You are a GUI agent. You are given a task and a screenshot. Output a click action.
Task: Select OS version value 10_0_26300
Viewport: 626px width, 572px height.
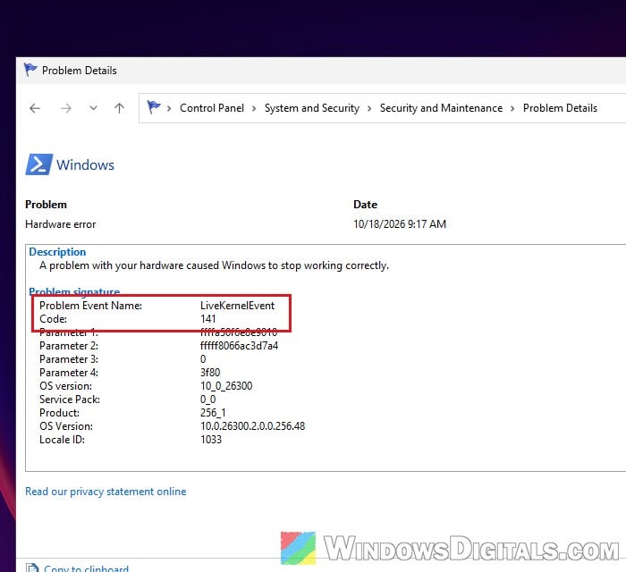(226, 386)
